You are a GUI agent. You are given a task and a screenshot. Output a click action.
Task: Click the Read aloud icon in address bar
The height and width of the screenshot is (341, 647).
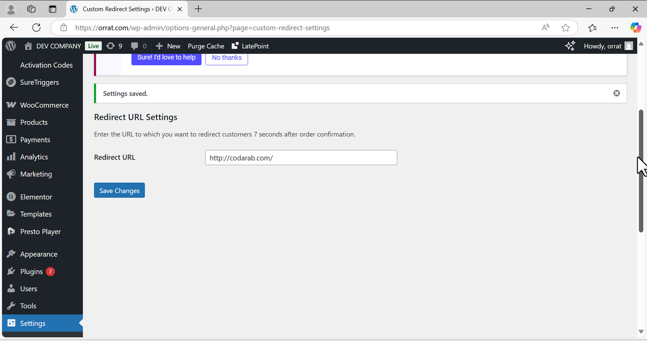[x=546, y=27]
